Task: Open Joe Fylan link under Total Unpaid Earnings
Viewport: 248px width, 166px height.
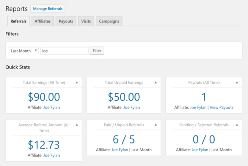Action: coord(131,107)
